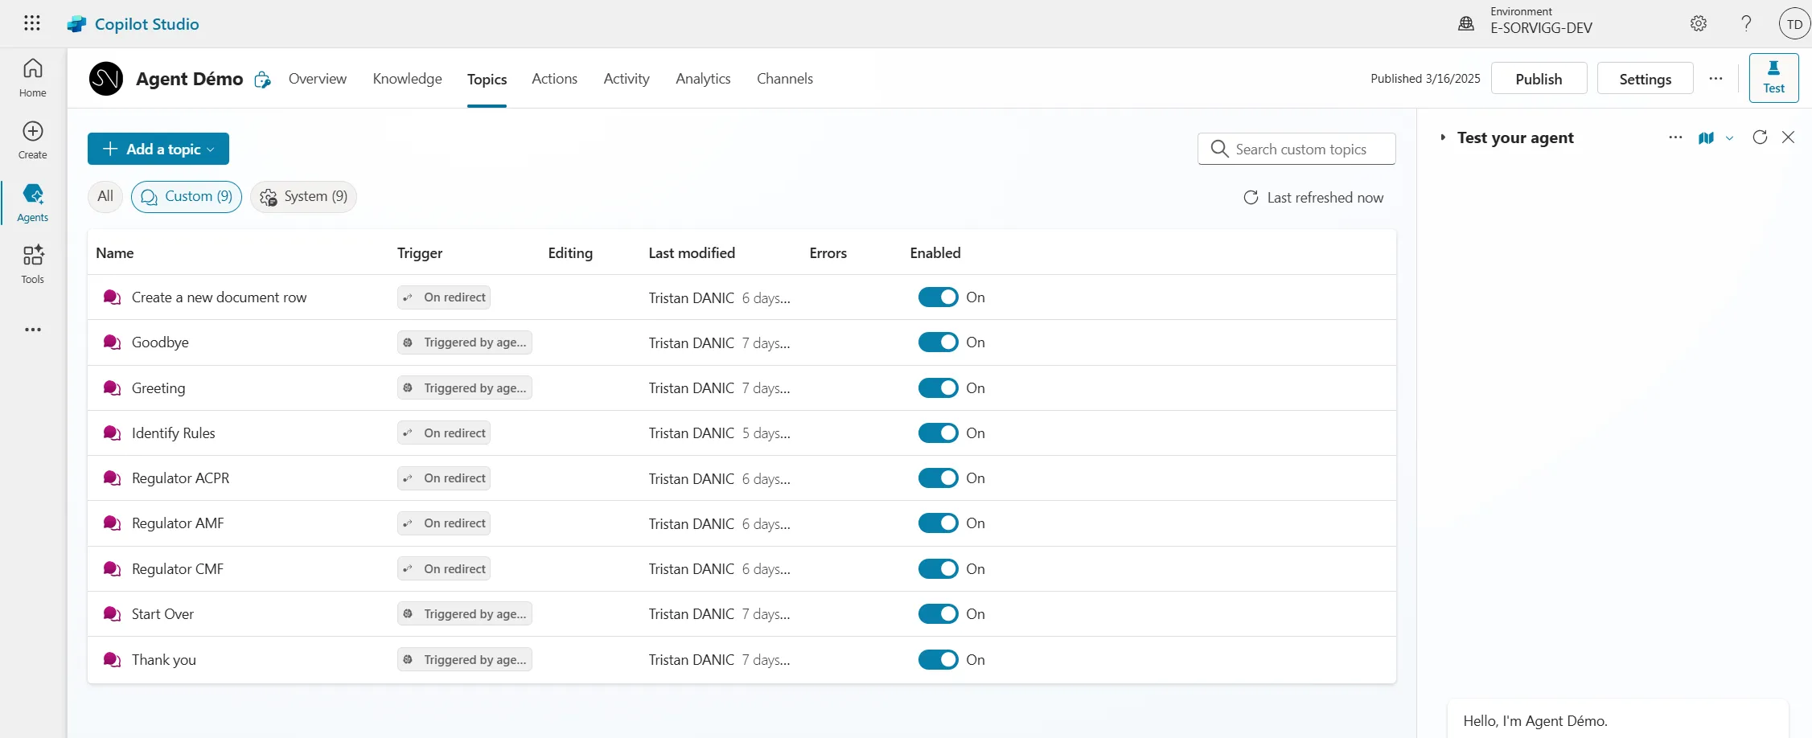Open the Regulator AMF topic

click(x=178, y=523)
